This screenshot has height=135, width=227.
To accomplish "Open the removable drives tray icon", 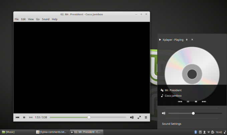I will tap(200, 132).
